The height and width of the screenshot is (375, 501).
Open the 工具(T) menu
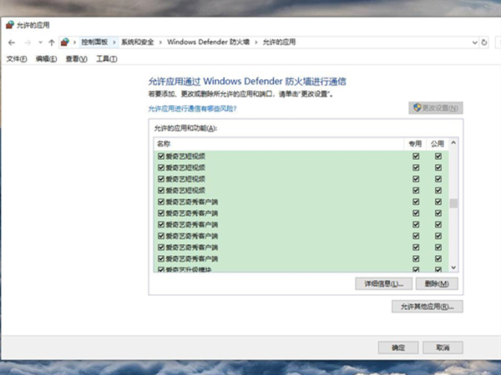click(x=107, y=59)
